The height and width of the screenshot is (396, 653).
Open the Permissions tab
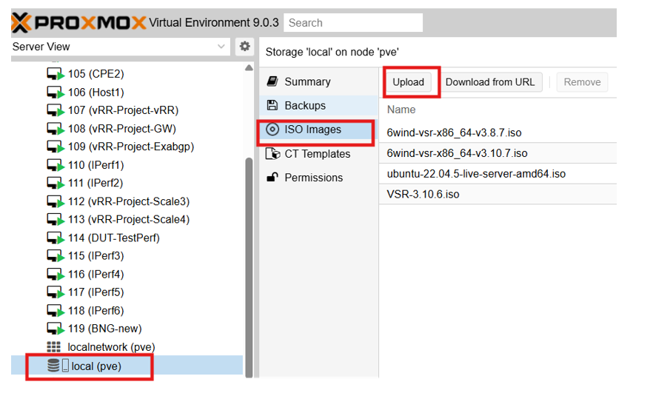point(318,178)
